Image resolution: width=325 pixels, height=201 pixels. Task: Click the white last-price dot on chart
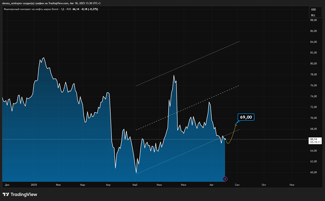(225, 139)
